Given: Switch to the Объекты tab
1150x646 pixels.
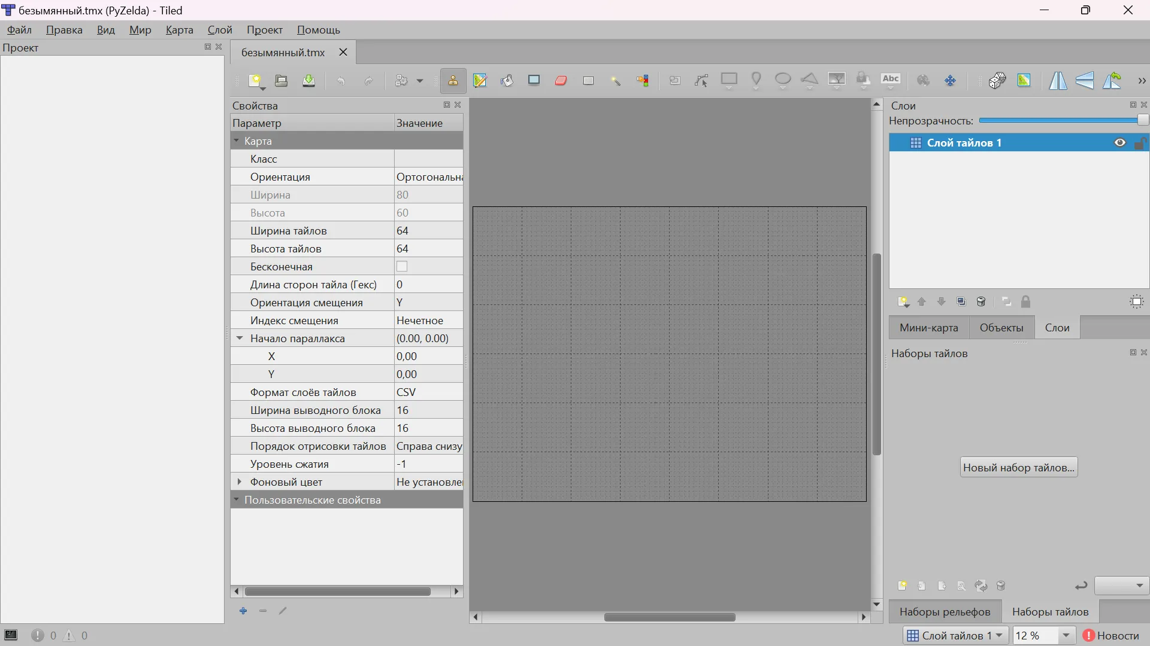Looking at the screenshot, I should click(x=1001, y=328).
